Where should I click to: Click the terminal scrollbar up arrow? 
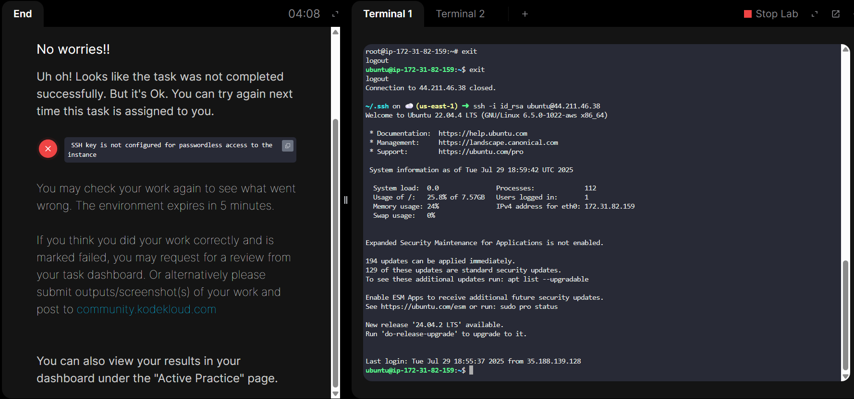coord(845,49)
